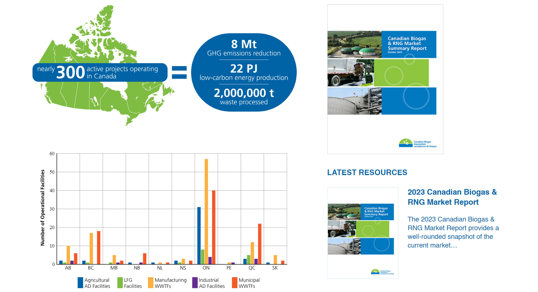Screen dimensions: 538x292
Task: Click the LFG Facilities legend label
Action: (x=133, y=283)
